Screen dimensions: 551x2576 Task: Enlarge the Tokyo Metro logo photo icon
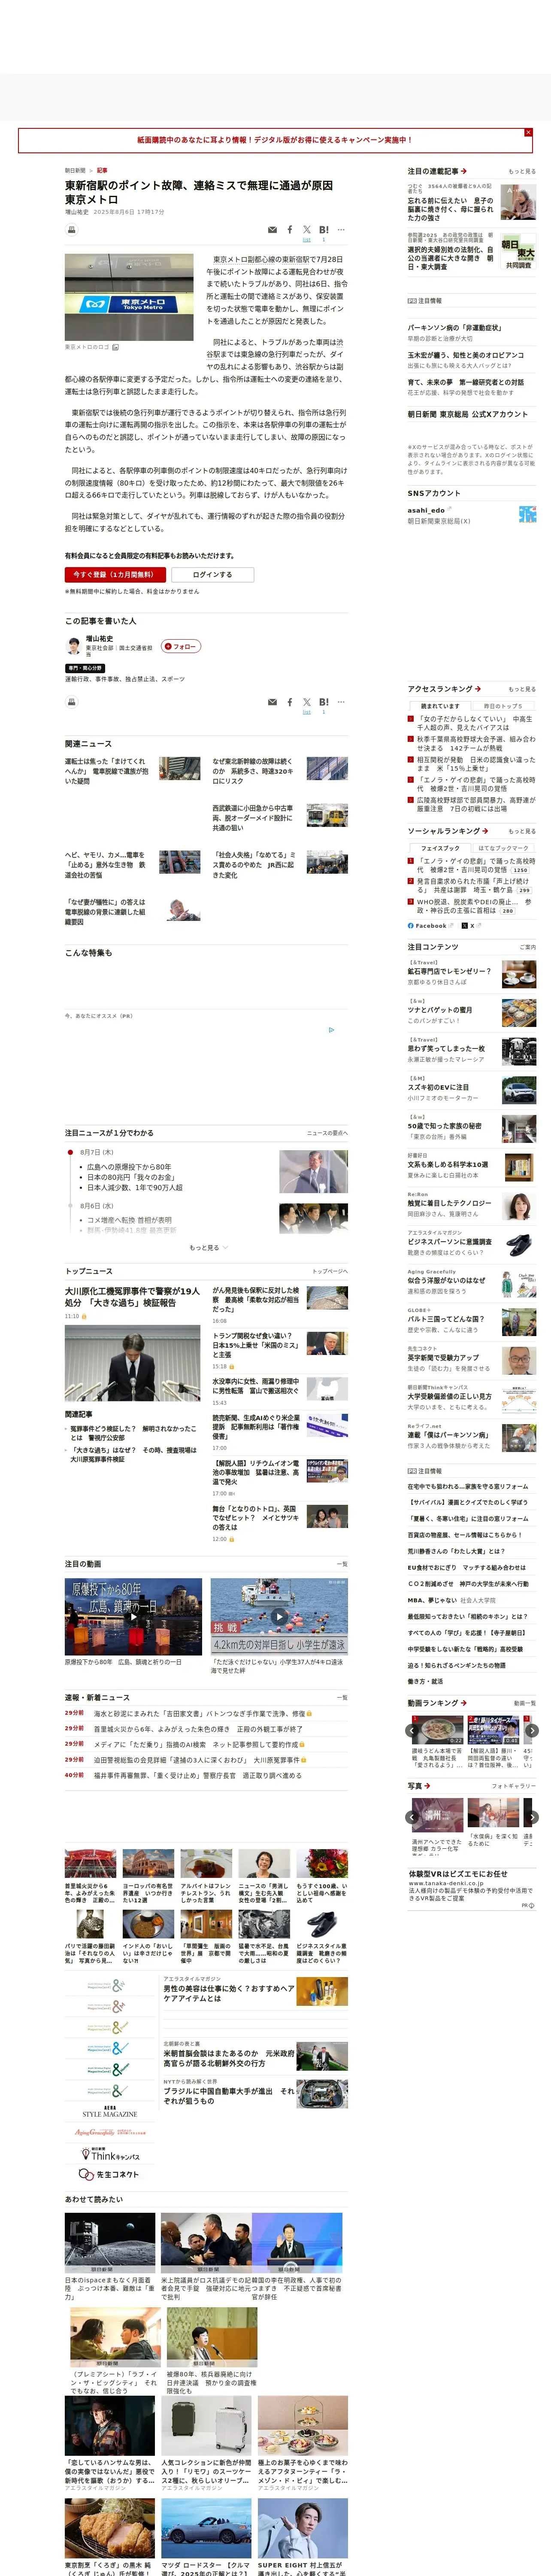pos(115,347)
